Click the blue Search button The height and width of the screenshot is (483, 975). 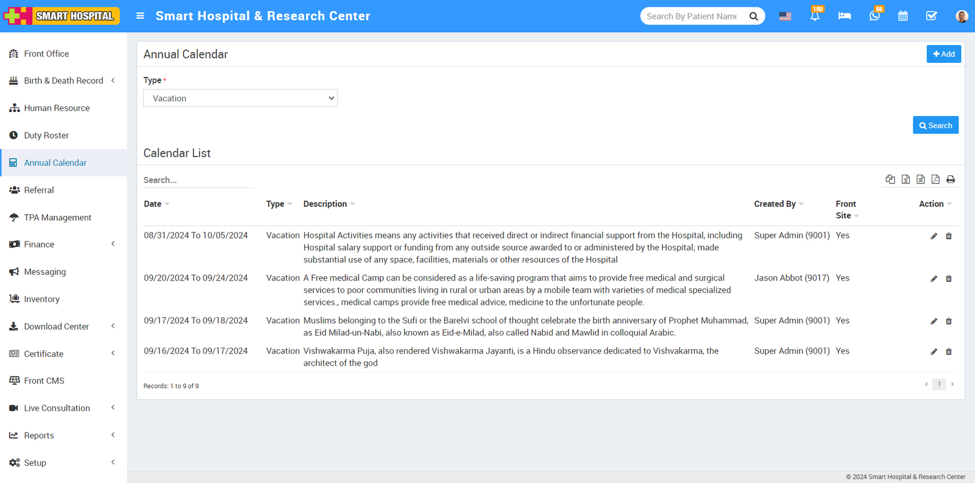click(935, 125)
